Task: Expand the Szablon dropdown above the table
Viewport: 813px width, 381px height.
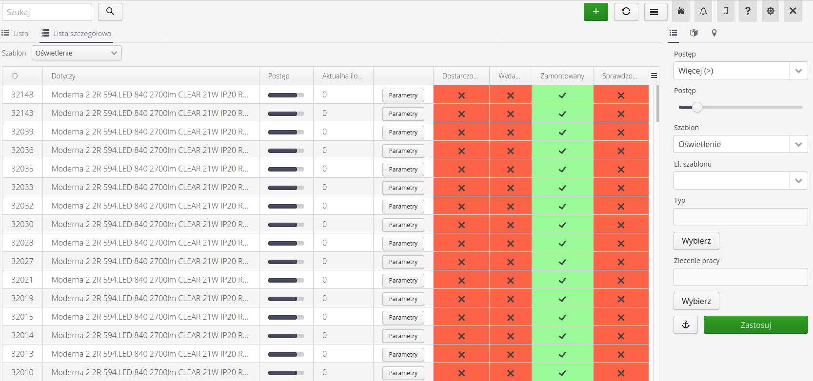Action: coord(77,53)
